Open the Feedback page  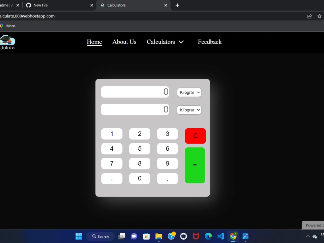tap(210, 42)
